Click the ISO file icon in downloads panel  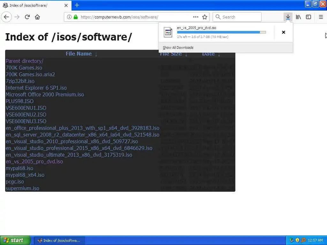pos(168,32)
